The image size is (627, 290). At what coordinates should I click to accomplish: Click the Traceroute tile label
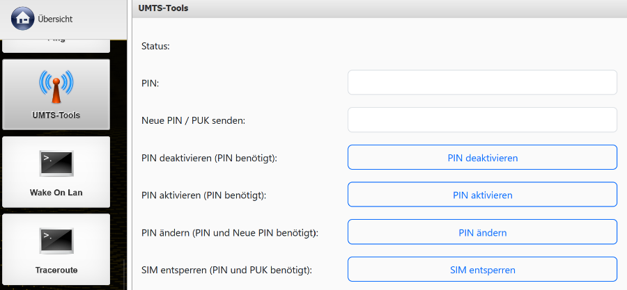(56, 270)
